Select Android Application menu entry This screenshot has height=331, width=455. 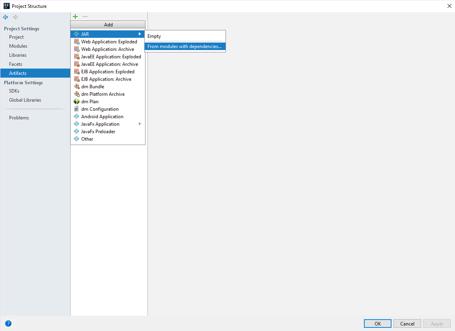pyautogui.click(x=108, y=116)
